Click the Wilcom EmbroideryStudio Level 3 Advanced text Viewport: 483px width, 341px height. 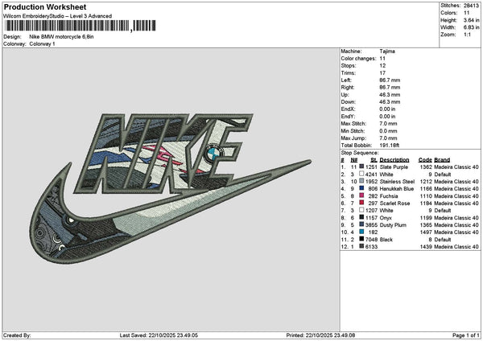click(x=58, y=16)
